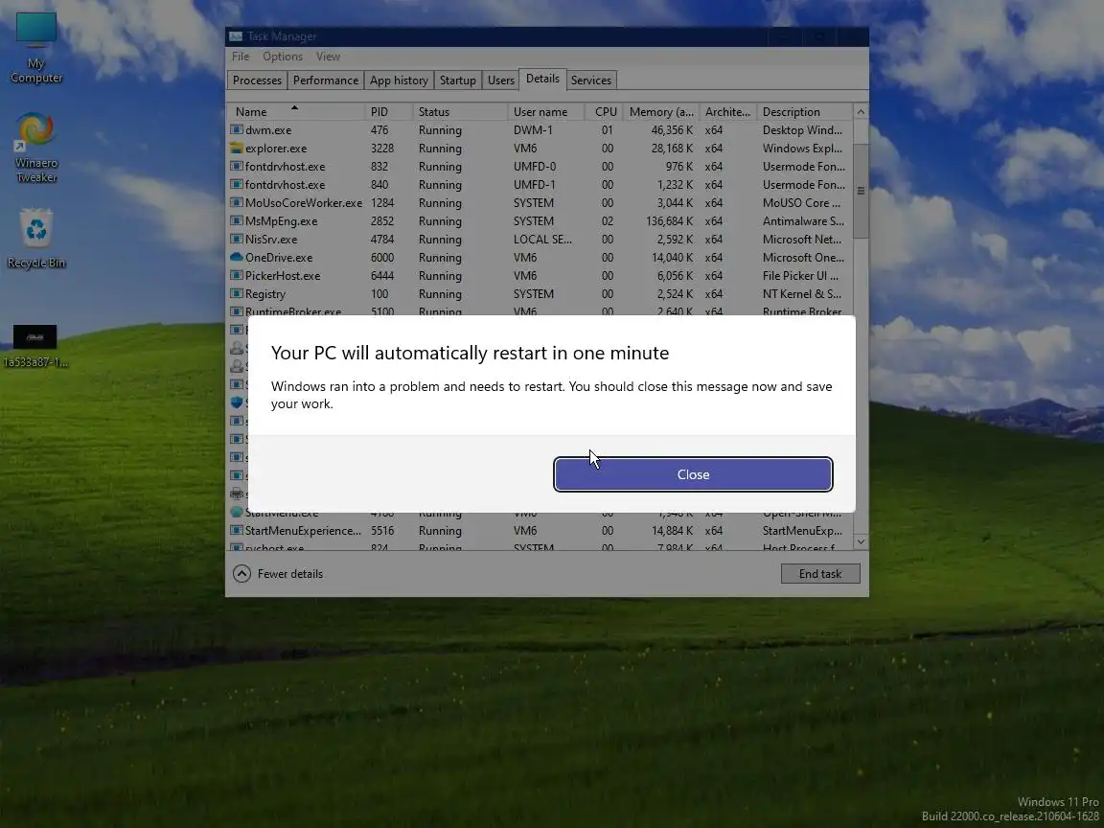
Task: Select dwm.exe process name
Action: click(x=268, y=130)
